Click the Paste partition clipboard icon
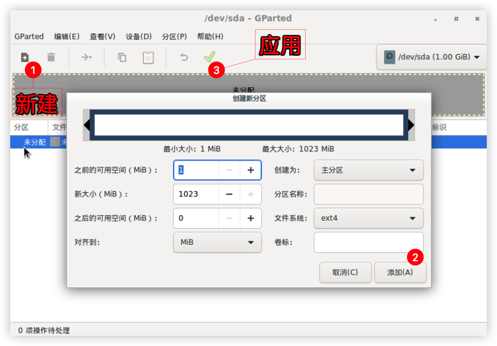 click(148, 57)
